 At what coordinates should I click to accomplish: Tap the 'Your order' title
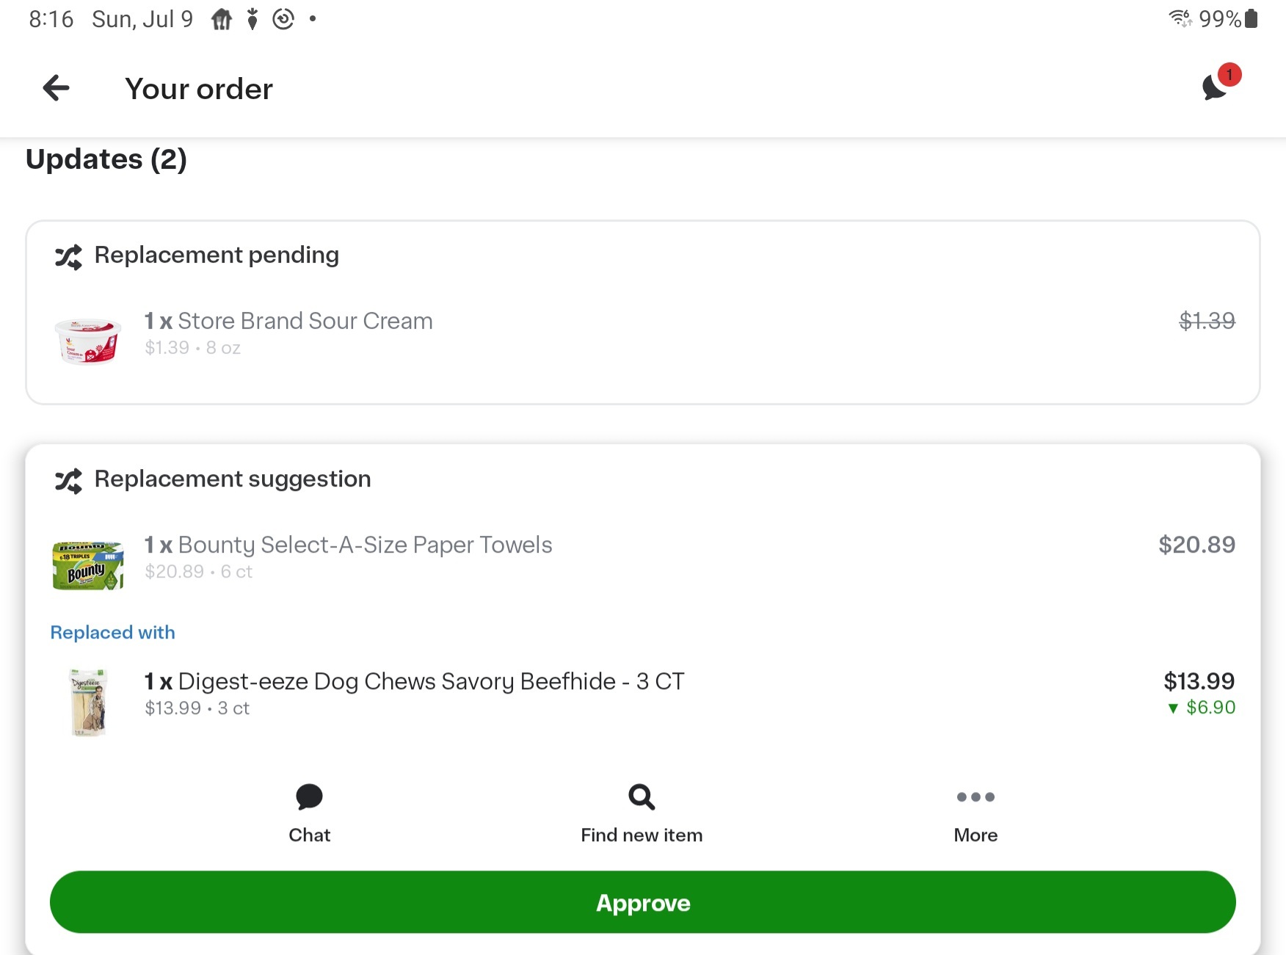[x=199, y=89]
